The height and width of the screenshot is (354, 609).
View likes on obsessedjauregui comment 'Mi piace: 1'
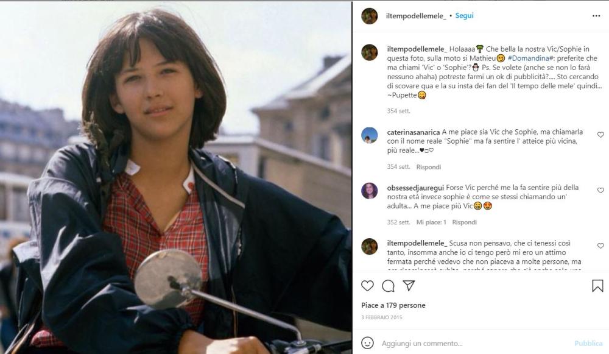(431, 222)
